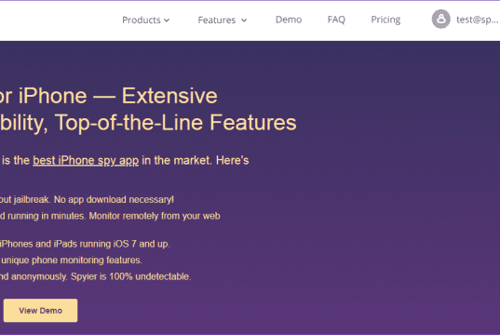Click the 'Top-of-the-Line Features' heading text

tap(176, 123)
